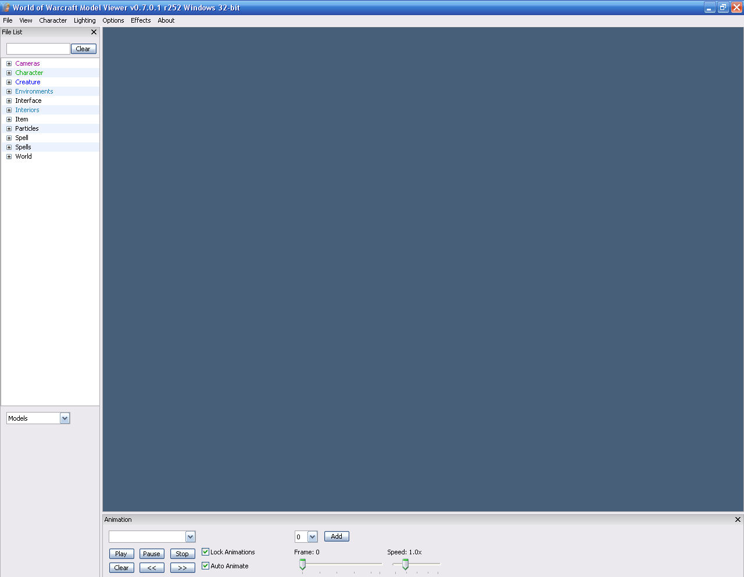This screenshot has height=577, width=744.
Task: Toggle the Auto Animate checkbox
Action: 205,566
